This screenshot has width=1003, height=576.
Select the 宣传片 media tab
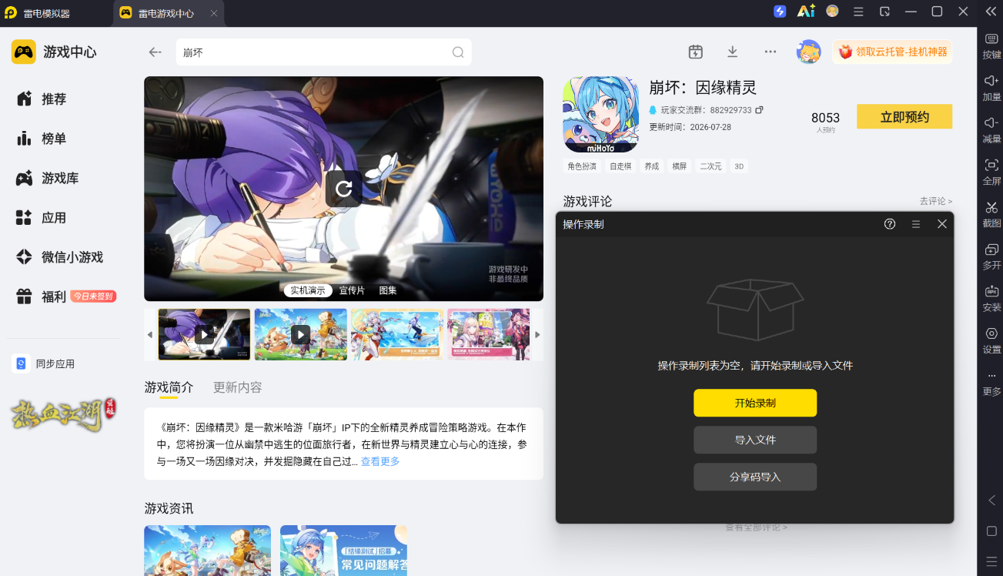coord(352,290)
